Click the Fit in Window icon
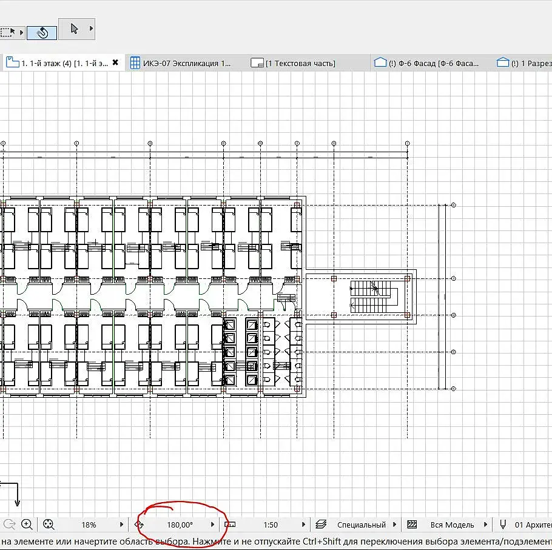Image resolution: width=552 pixels, height=550 pixels. [x=49, y=525]
